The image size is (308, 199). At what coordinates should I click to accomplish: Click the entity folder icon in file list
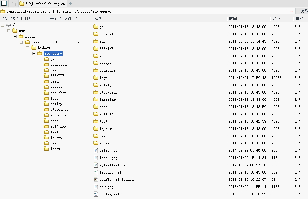point(96,85)
